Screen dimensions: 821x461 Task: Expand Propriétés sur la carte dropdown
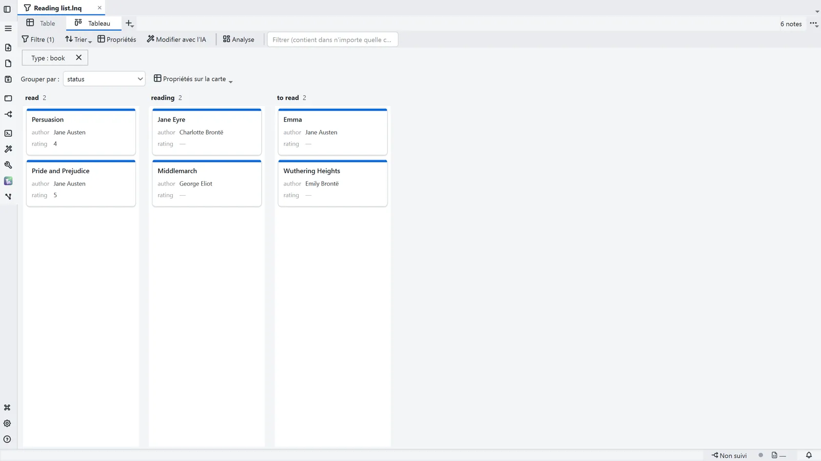pyautogui.click(x=193, y=79)
